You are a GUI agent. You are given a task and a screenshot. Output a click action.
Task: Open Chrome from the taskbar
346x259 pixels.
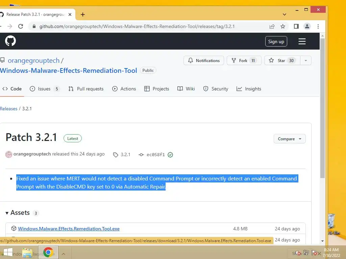coord(48,252)
